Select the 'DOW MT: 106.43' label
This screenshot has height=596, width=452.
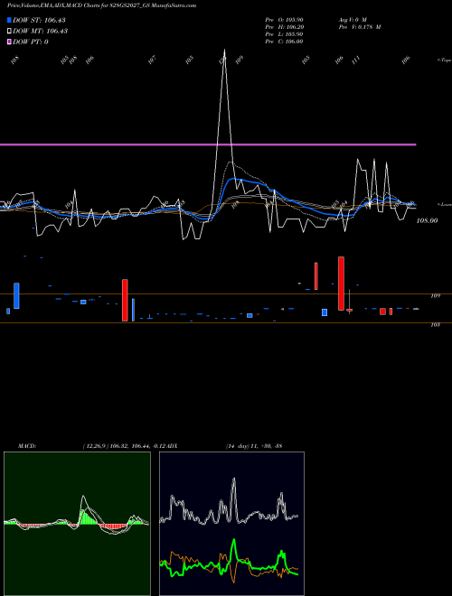coord(41,31)
